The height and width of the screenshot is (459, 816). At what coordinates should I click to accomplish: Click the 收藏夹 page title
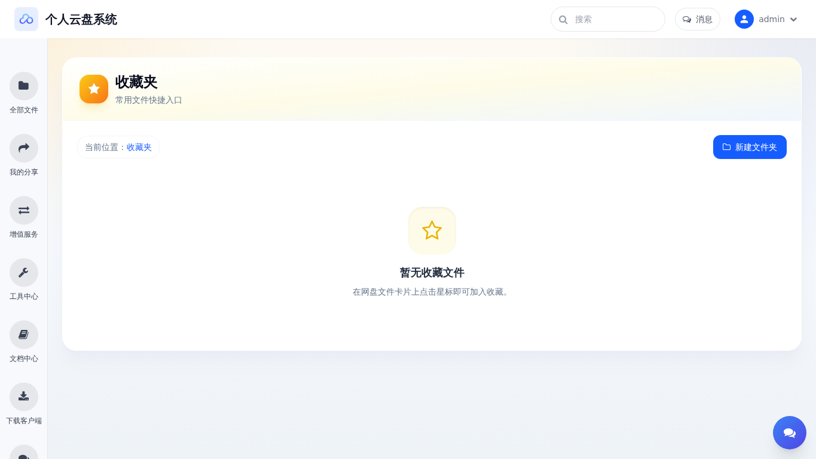click(x=136, y=82)
